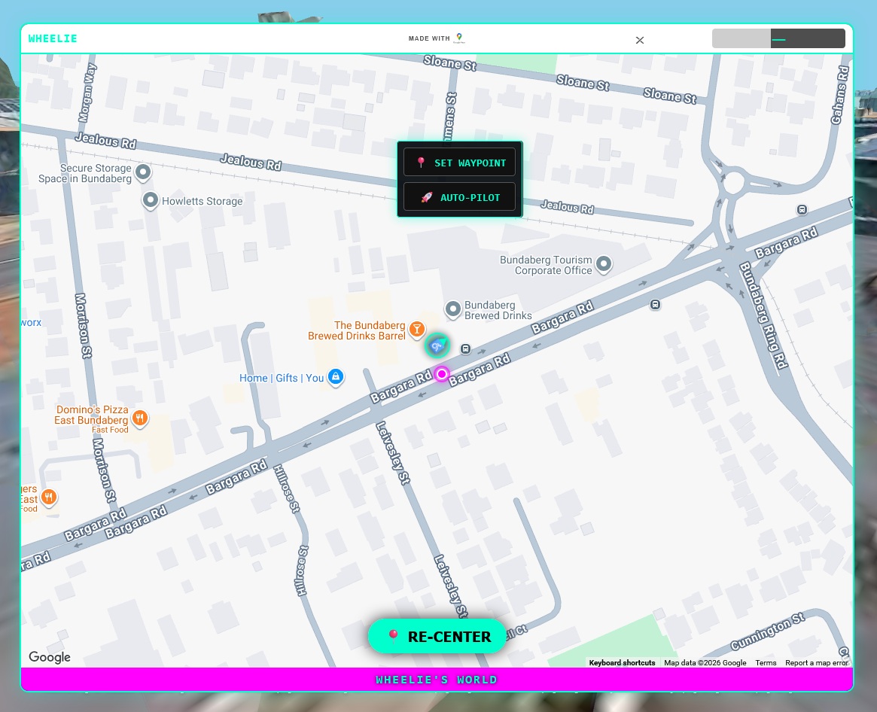Activate Auto-Pilot from the popup menu
The width and height of the screenshot is (877, 712).
pyautogui.click(x=459, y=197)
